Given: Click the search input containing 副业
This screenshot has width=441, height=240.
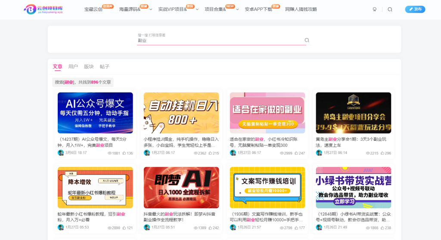Looking at the screenshot, I should [220, 40].
